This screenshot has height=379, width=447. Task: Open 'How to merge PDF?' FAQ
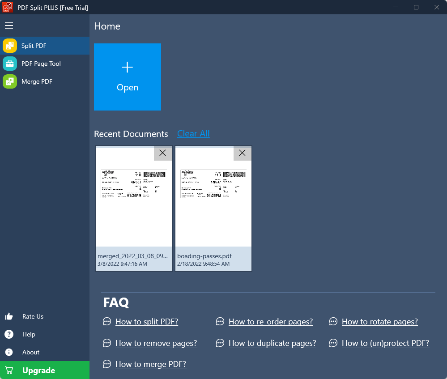pos(150,364)
